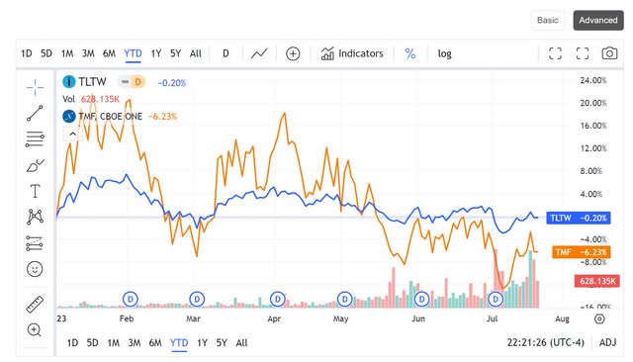The image size is (633, 362).
Task: Switch to Basic chart view
Action: 548,20
